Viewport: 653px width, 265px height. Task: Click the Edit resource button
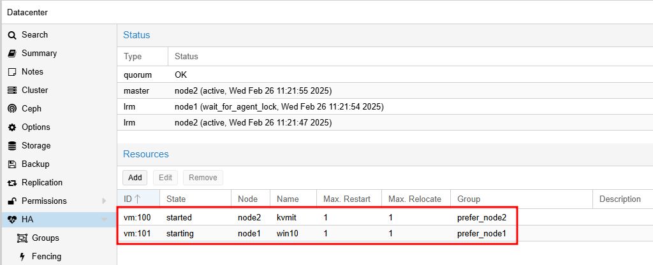pos(165,178)
